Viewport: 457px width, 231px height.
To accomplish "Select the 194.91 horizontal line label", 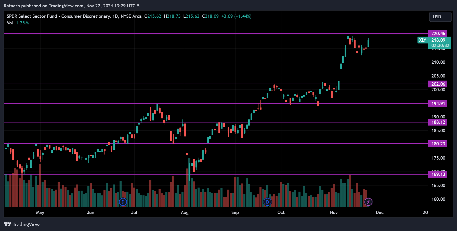I will tap(438, 104).
